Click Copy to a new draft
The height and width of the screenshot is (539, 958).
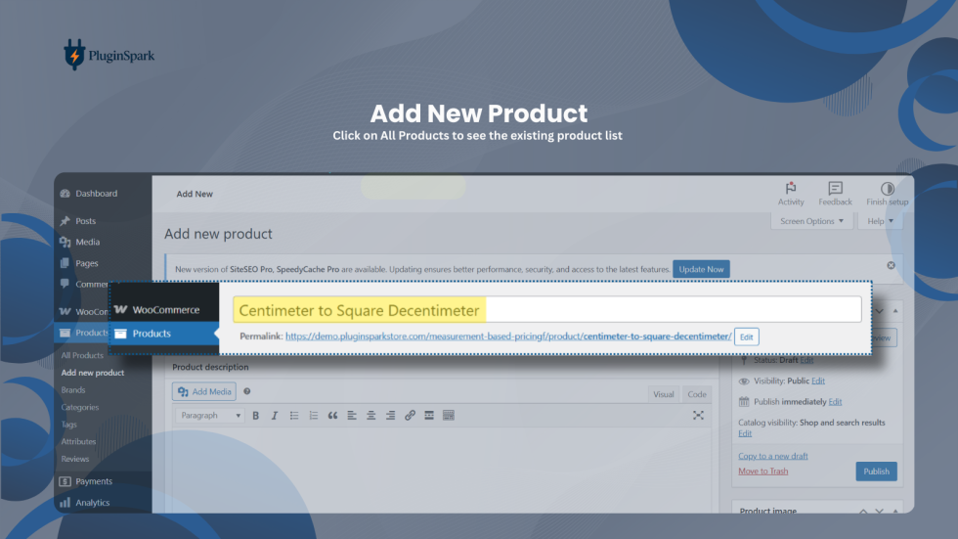[x=773, y=456]
